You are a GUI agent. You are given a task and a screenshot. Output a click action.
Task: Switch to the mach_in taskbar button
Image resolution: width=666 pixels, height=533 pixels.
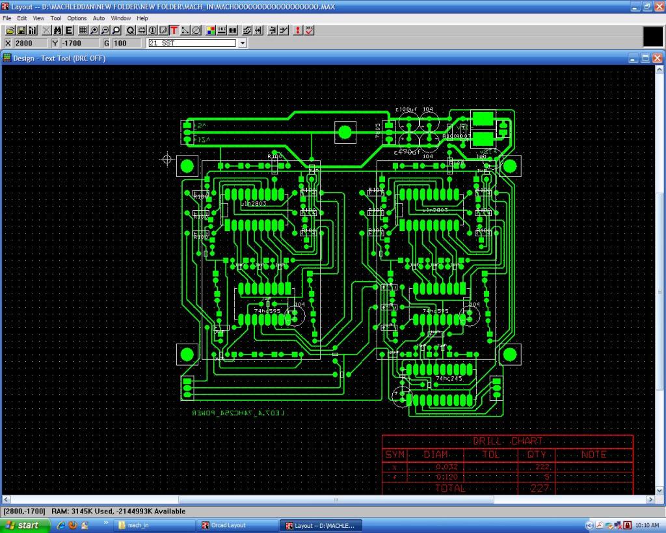tap(154, 525)
